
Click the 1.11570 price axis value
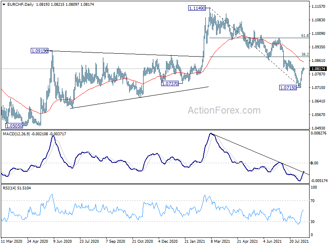click(x=319, y=7)
